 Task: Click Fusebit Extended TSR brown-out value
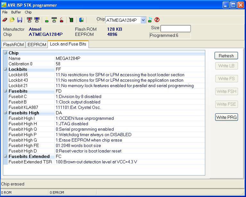96,162
